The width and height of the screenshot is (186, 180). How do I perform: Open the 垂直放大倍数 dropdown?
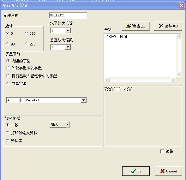pos(68,47)
